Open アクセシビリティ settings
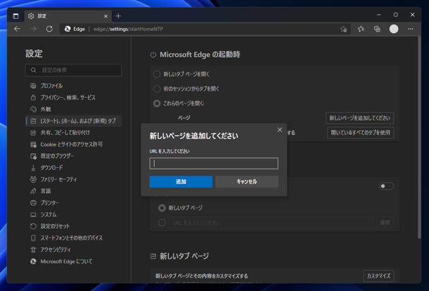 [x=73, y=250]
